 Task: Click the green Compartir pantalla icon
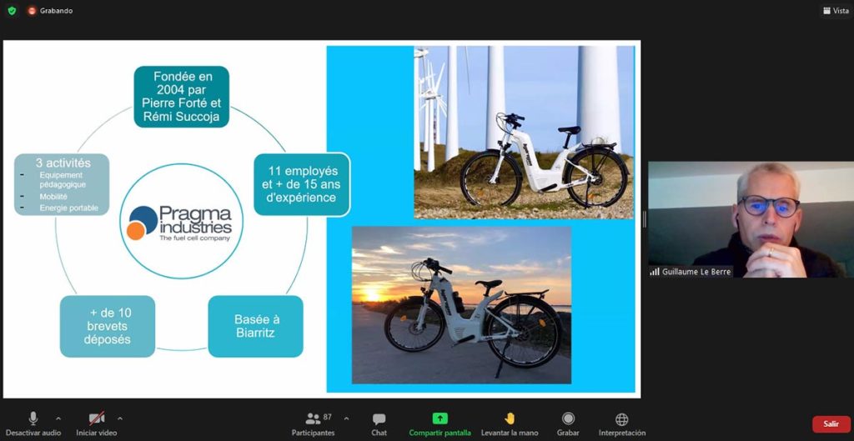pos(440,418)
